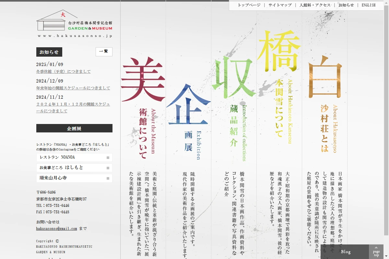Screen dimensions: 389x259
Task: Open 瑞米山月心寺 link
Action: click(74, 178)
